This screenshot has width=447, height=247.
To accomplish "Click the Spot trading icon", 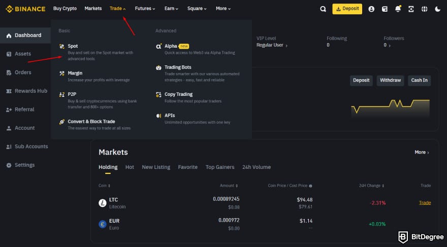I will click(61, 46).
